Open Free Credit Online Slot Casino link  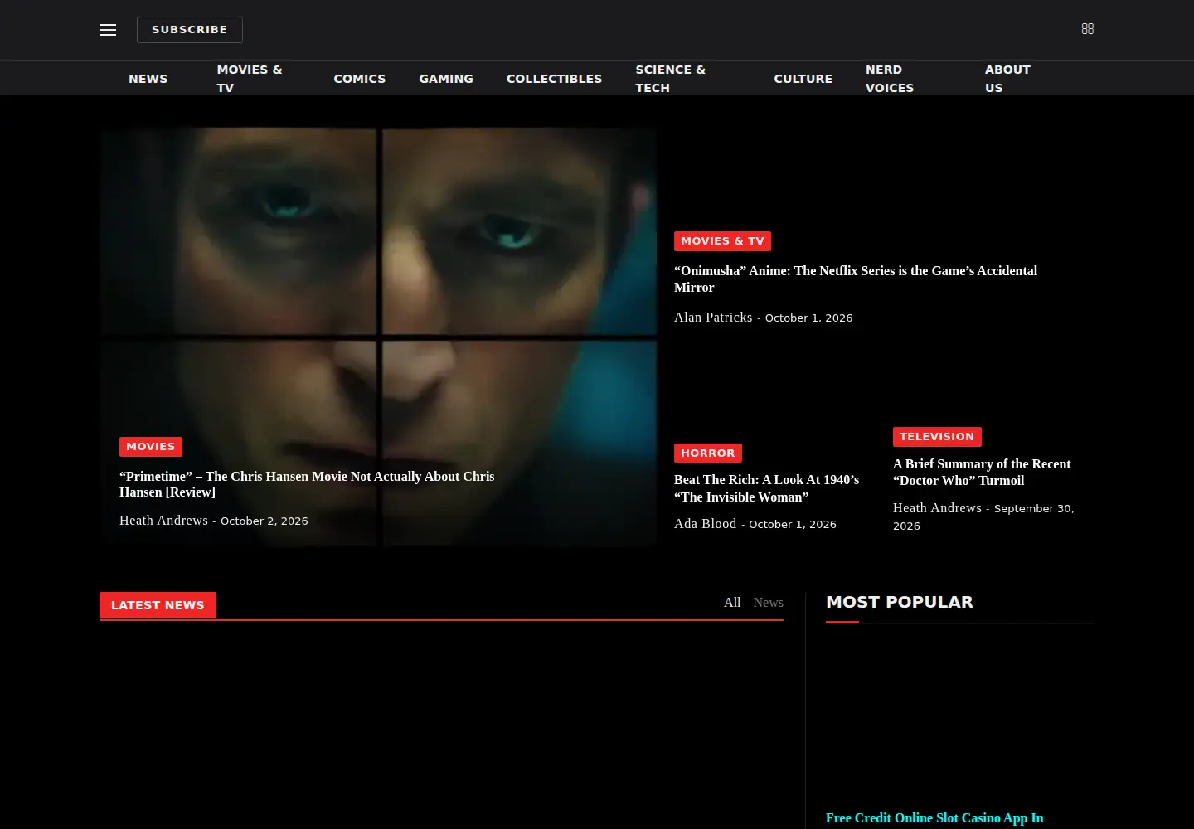pos(934,818)
